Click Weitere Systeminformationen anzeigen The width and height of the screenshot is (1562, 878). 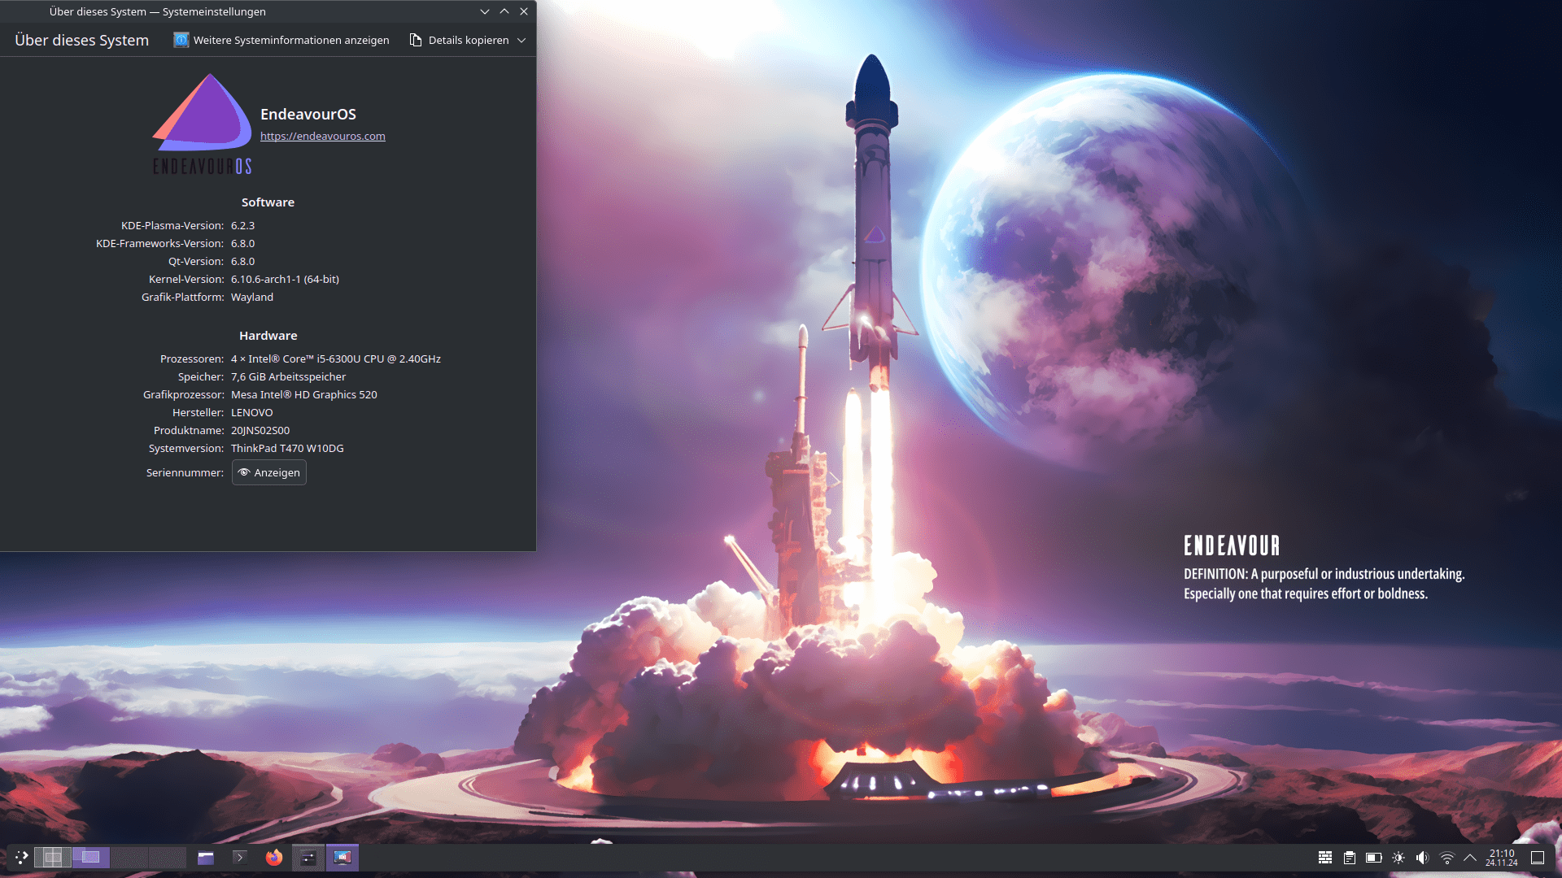[281, 40]
